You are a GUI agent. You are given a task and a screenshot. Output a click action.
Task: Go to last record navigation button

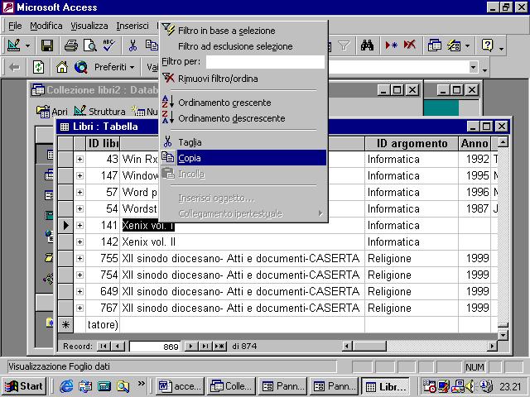coord(205,347)
